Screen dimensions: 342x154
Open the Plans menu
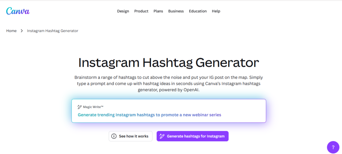pyautogui.click(x=158, y=11)
